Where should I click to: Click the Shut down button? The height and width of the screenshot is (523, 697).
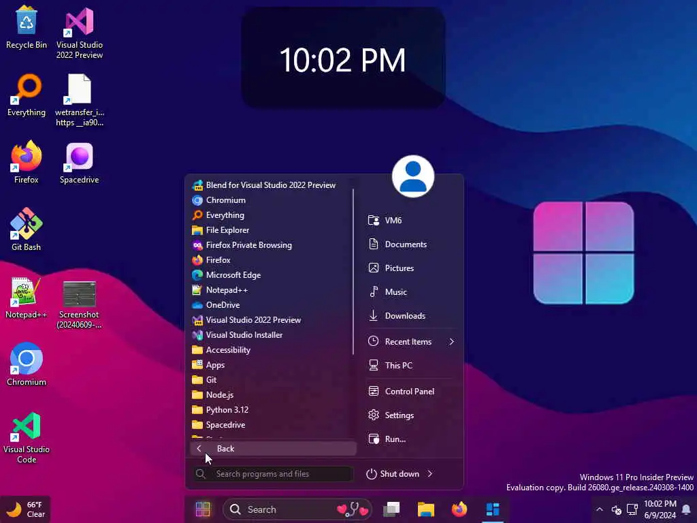[393, 474]
